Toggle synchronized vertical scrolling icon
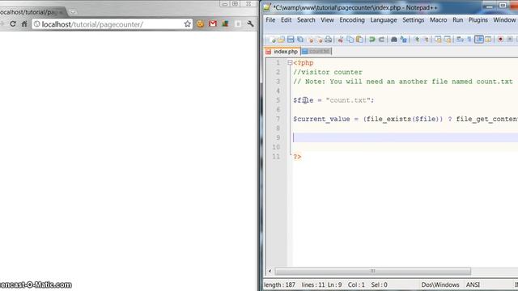Viewport: 518px width, 291px height. pos(438,40)
